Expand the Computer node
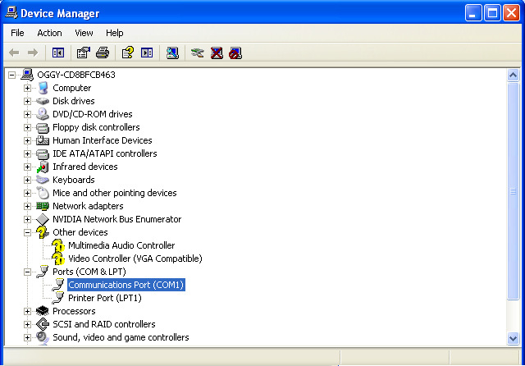This screenshot has height=366, width=525. tap(27, 88)
